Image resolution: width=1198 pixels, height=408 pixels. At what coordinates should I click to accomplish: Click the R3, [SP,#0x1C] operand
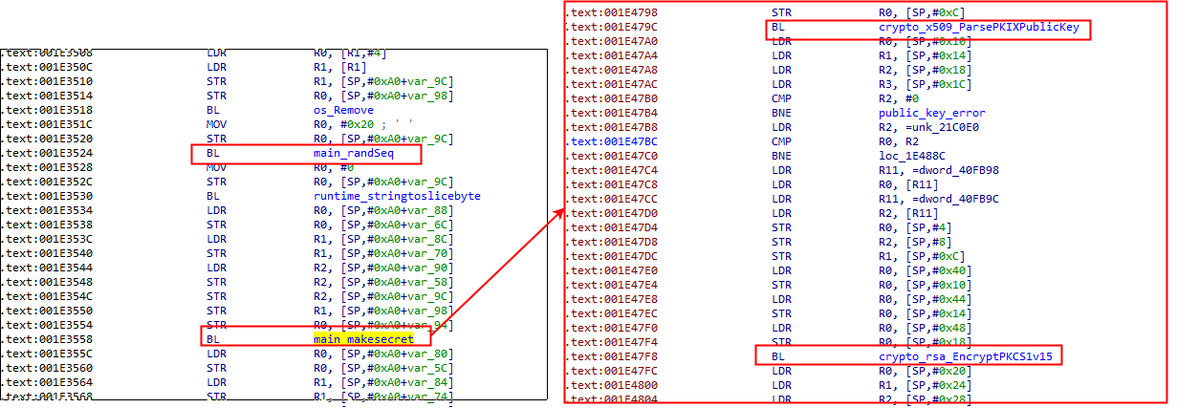pyautogui.click(x=926, y=84)
